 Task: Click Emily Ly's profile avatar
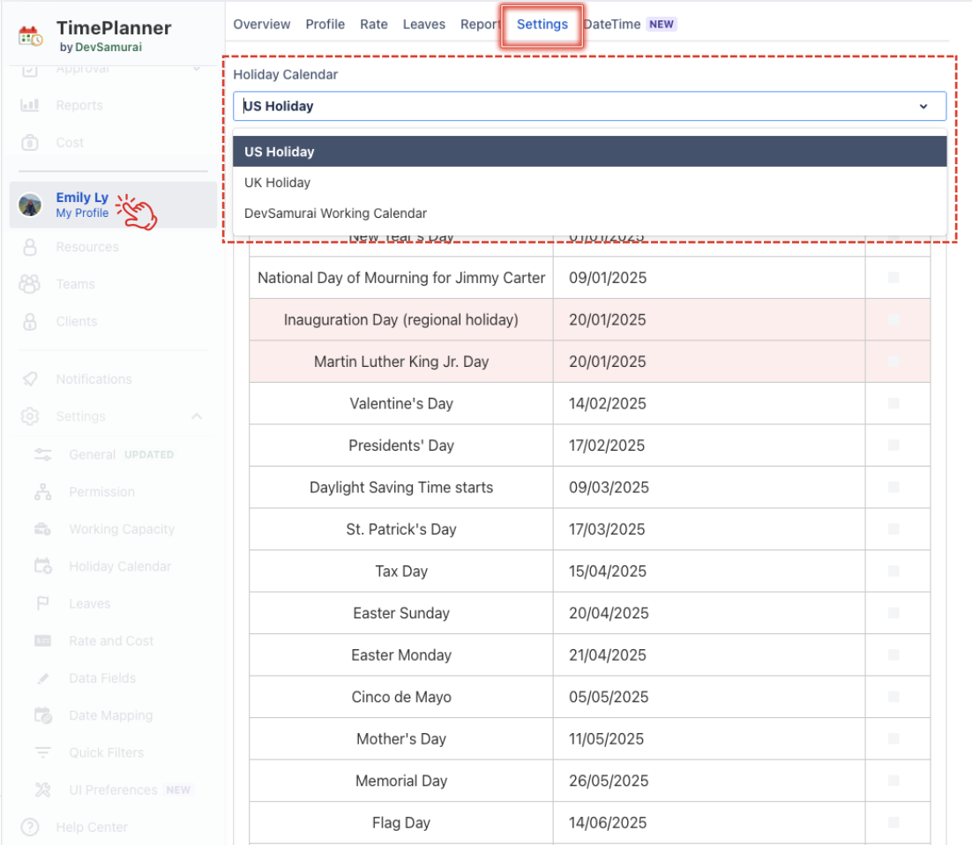click(30, 206)
